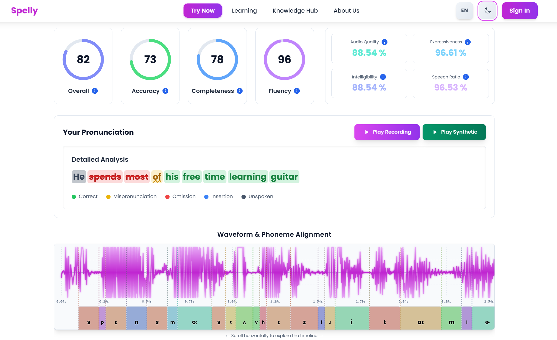Toggle dark mode with the moon icon

[x=487, y=11]
